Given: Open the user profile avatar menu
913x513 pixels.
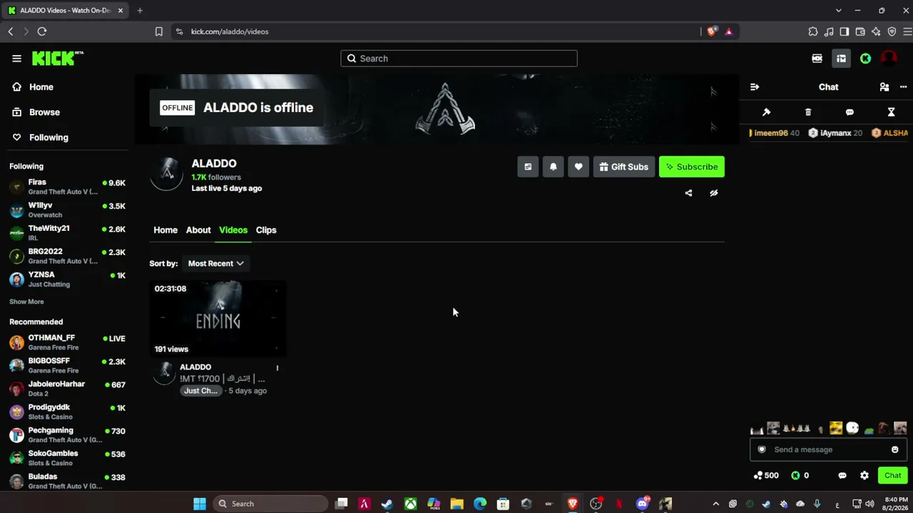Looking at the screenshot, I should coord(889,58).
